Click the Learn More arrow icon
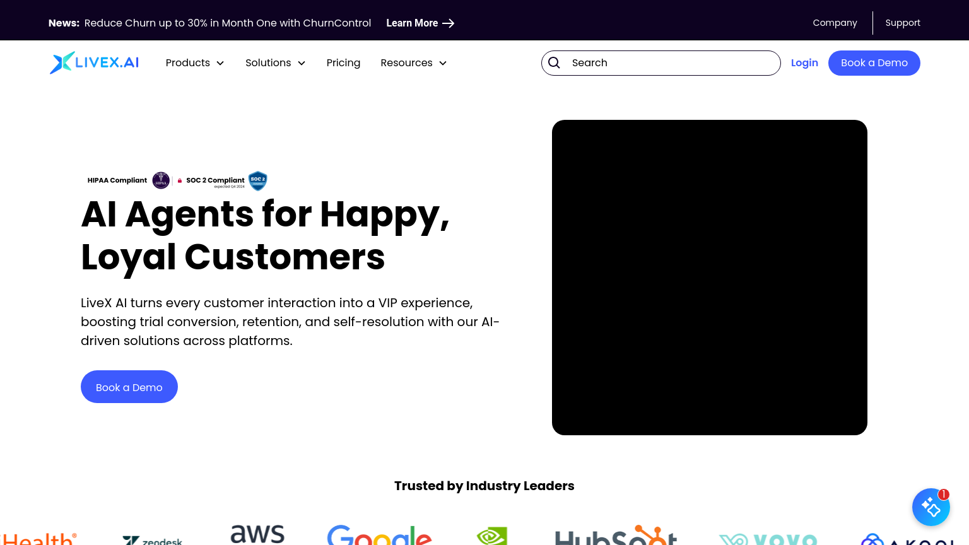969x545 pixels. pyautogui.click(x=448, y=23)
